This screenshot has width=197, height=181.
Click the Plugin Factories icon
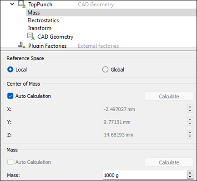tap(22, 45)
